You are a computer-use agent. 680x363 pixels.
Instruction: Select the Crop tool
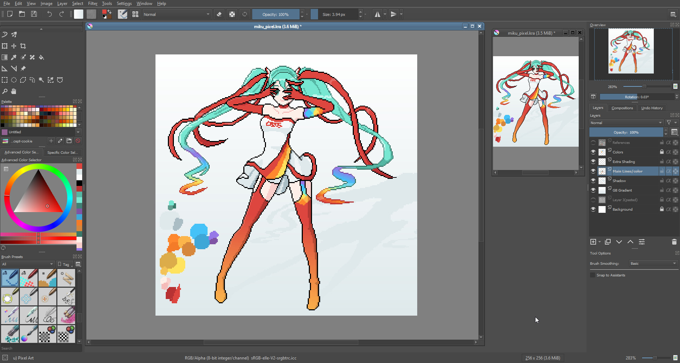pos(23,46)
